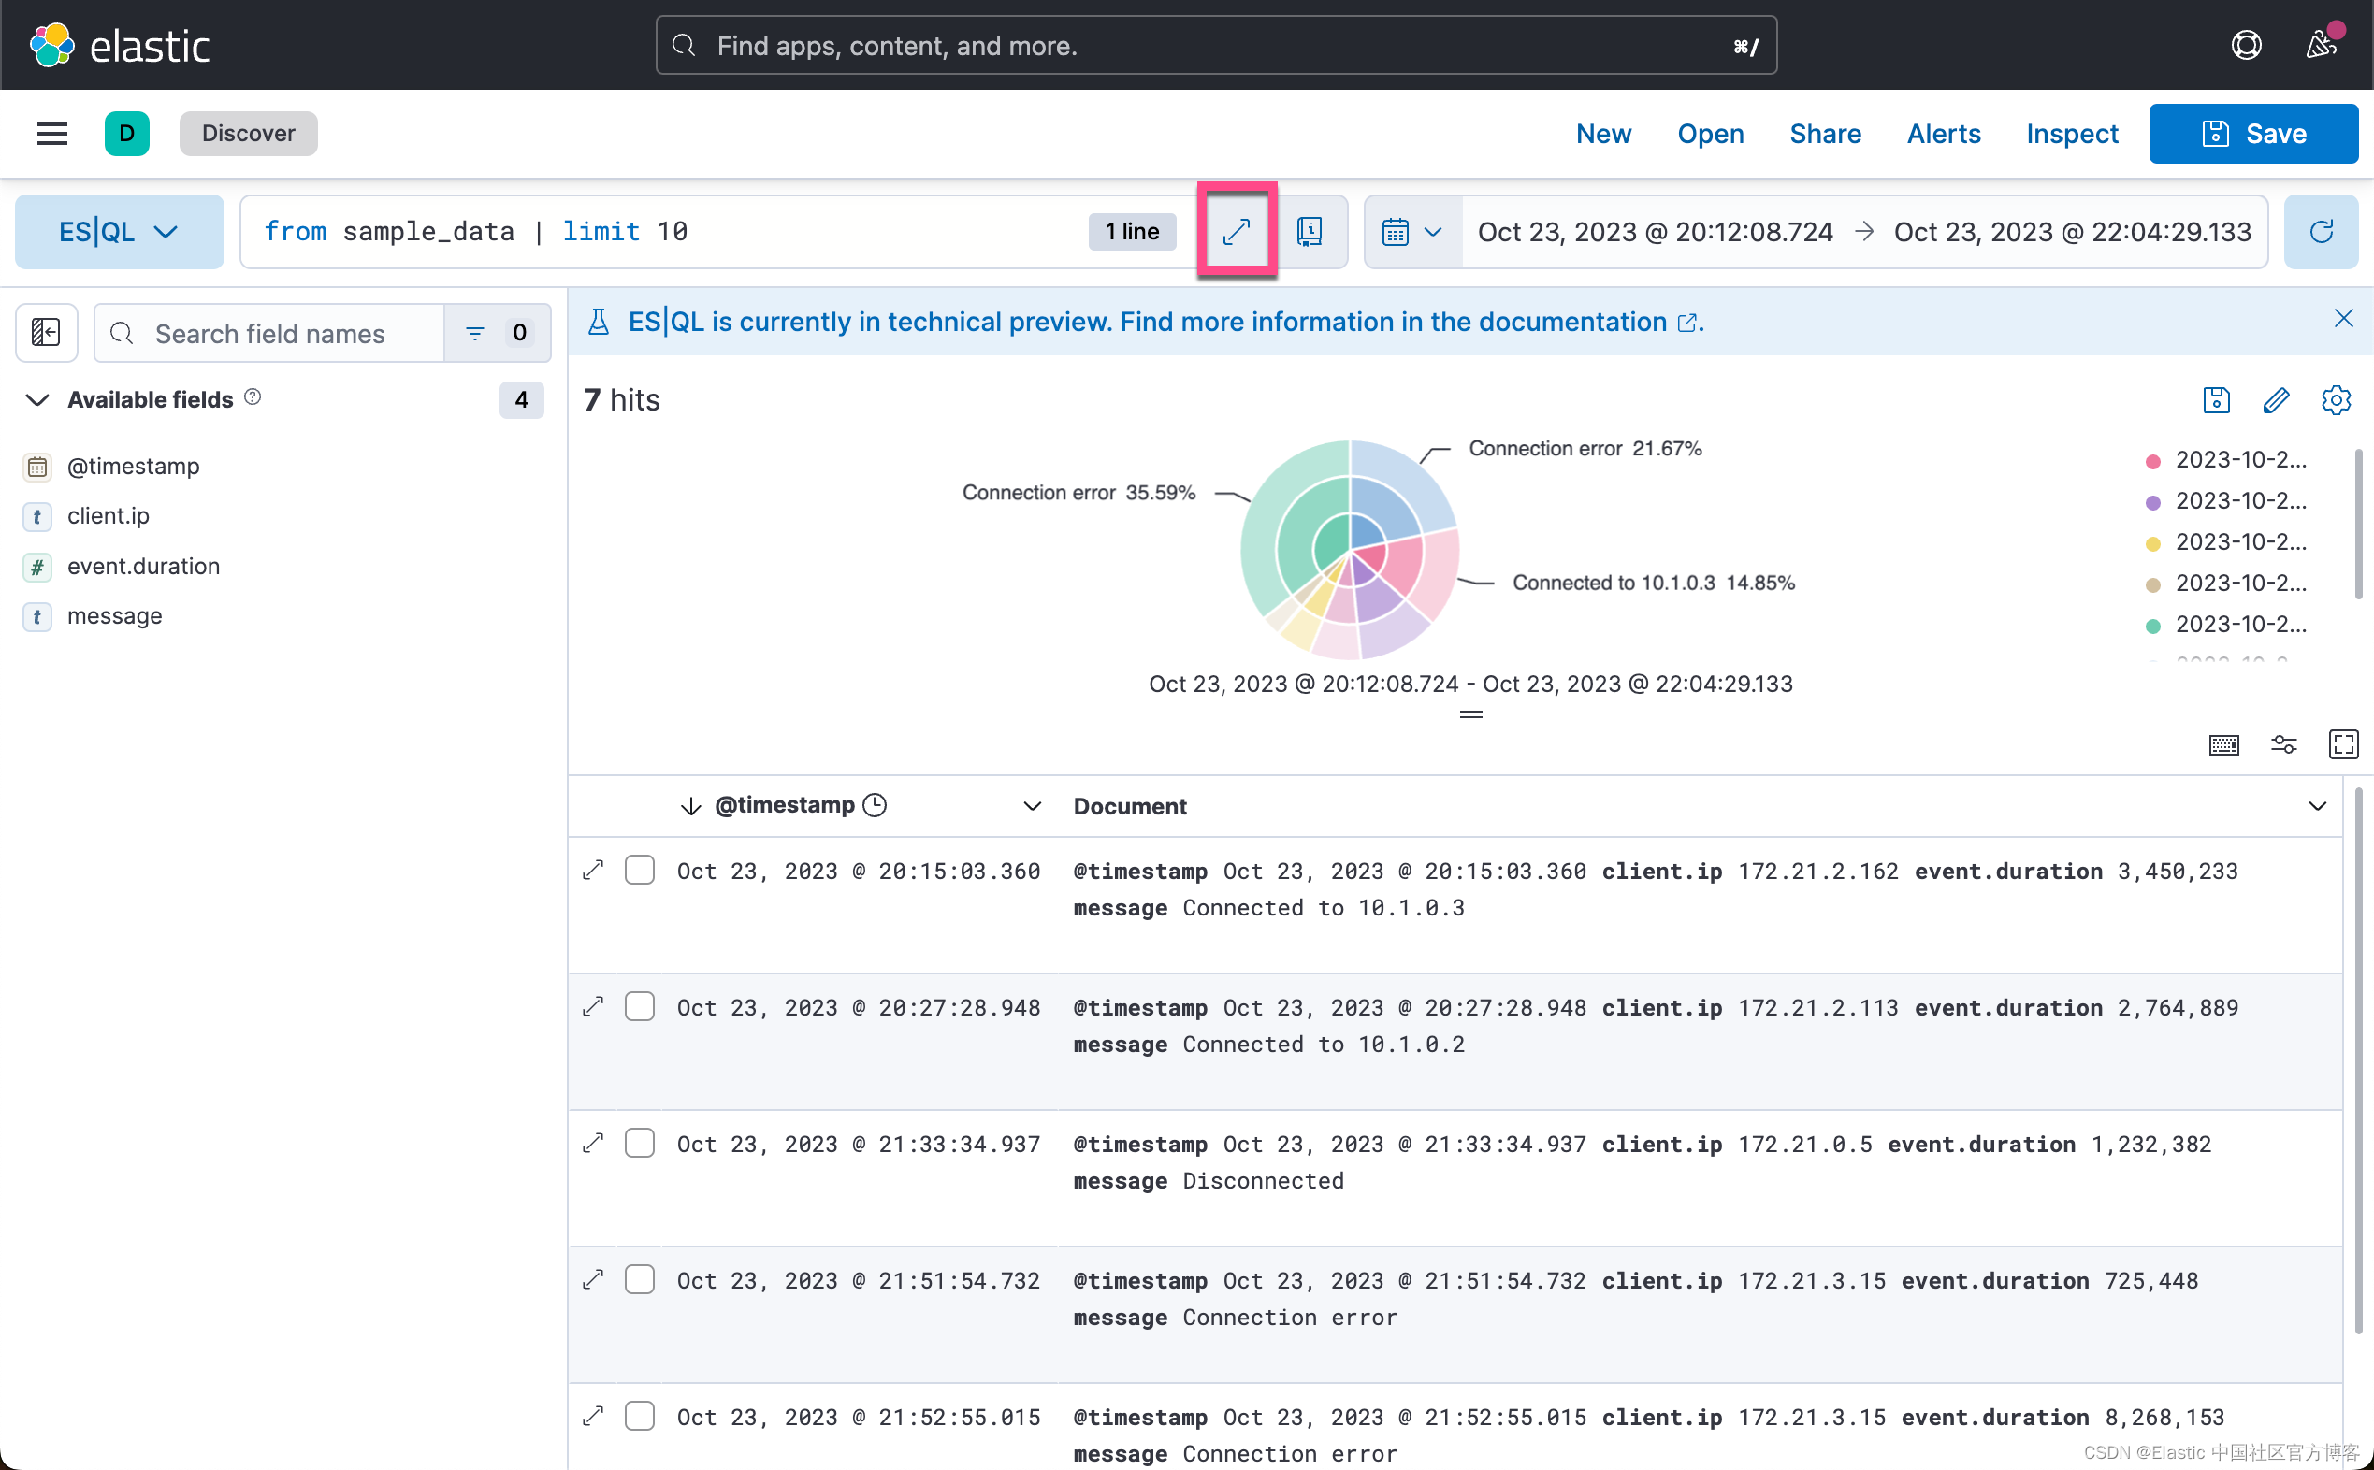Click the pink legend color dot

pos(2152,461)
